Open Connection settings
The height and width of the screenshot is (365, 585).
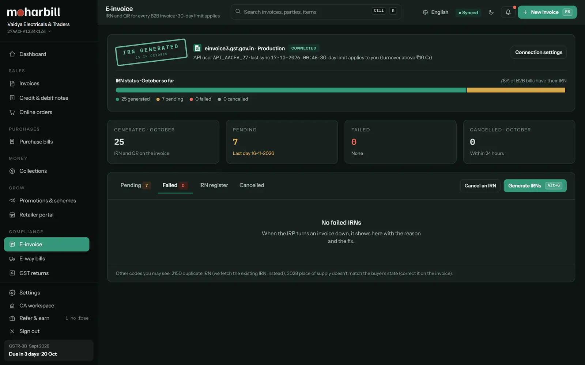(x=539, y=52)
